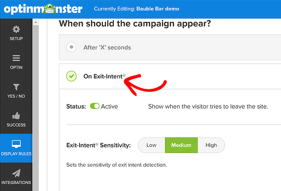Set sensitivity to High
281x191 pixels.
211,145
